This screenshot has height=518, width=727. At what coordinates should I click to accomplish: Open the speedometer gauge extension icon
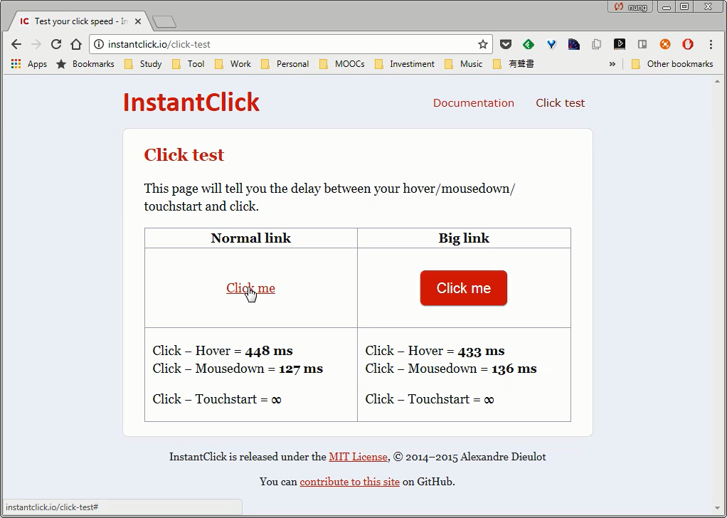tap(574, 45)
